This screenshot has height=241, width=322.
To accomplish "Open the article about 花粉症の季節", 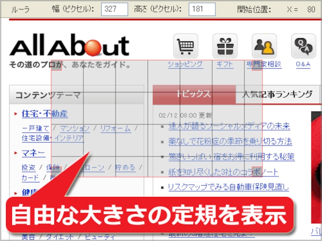I will point(229,141).
